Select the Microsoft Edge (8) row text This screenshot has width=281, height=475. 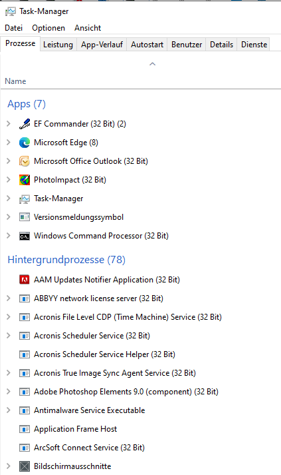point(66,143)
